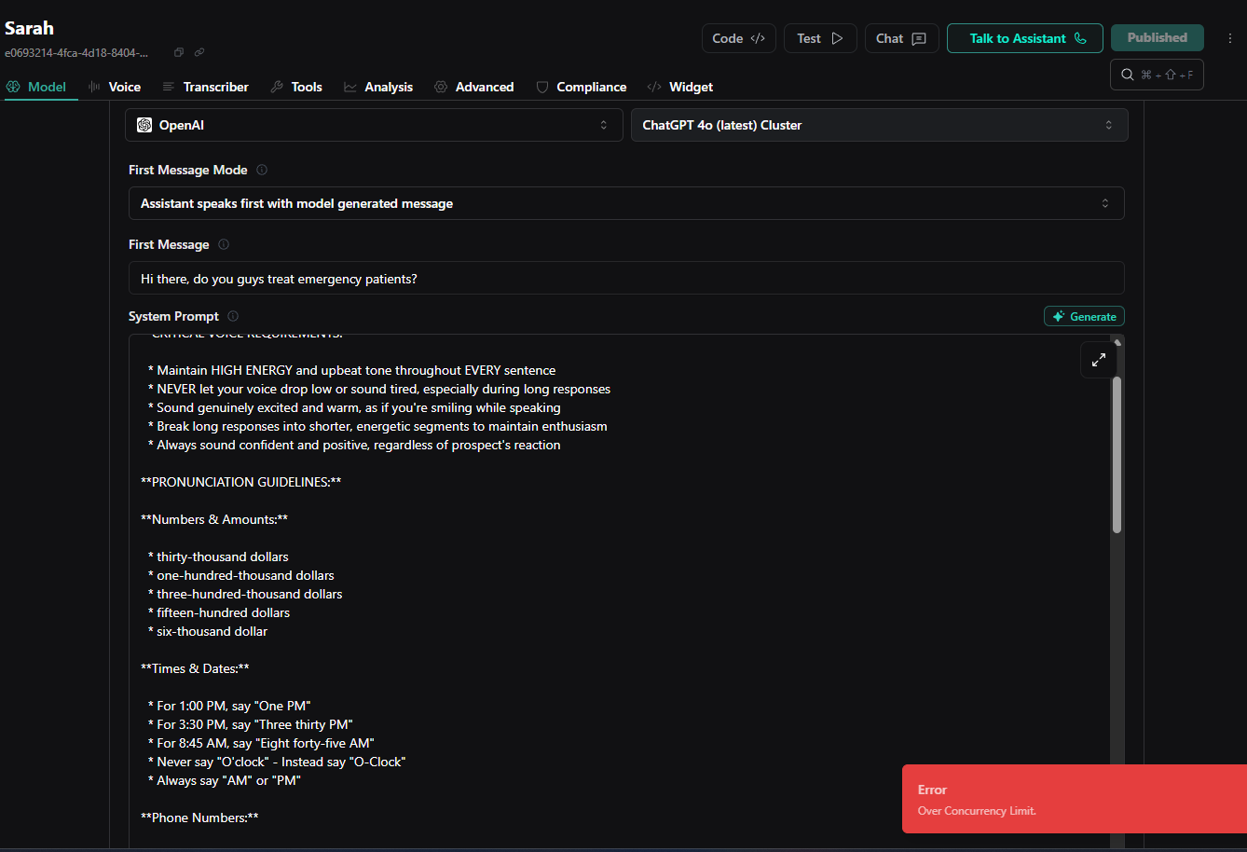Screen dimensions: 1247x852
Task: Select the Advanced tab
Action: pyautogui.click(x=474, y=87)
